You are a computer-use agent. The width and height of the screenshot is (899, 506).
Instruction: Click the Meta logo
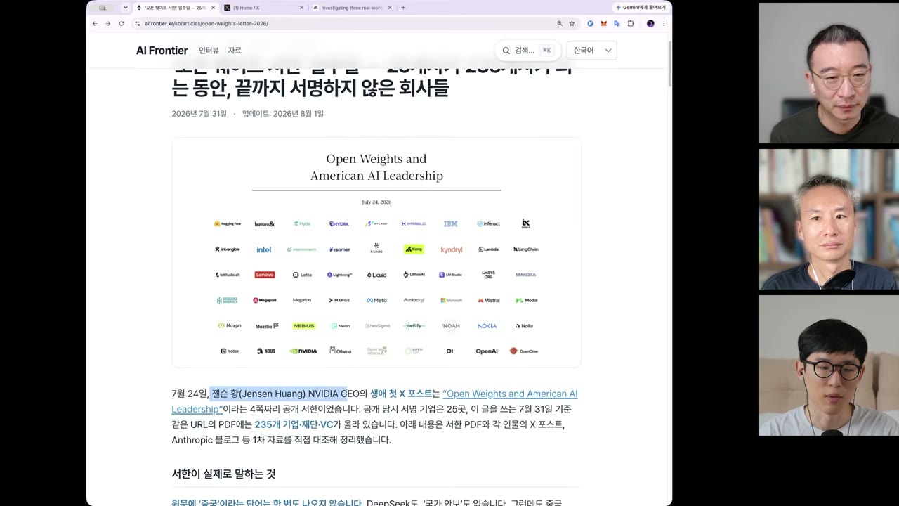(x=376, y=300)
